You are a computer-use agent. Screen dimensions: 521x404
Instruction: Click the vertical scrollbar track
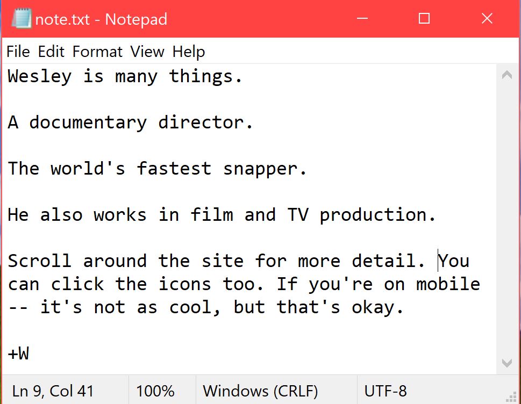[x=506, y=215]
